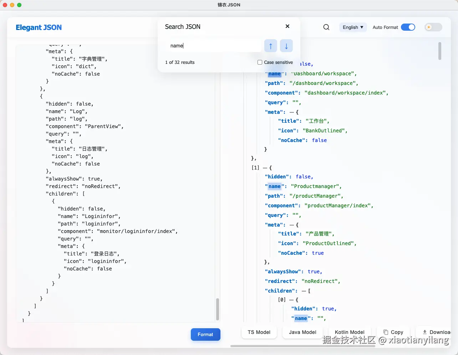Click the "字典管理" title line in editor
The width and height of the screenshot is (458, 355).
click(x=80, y=59)
